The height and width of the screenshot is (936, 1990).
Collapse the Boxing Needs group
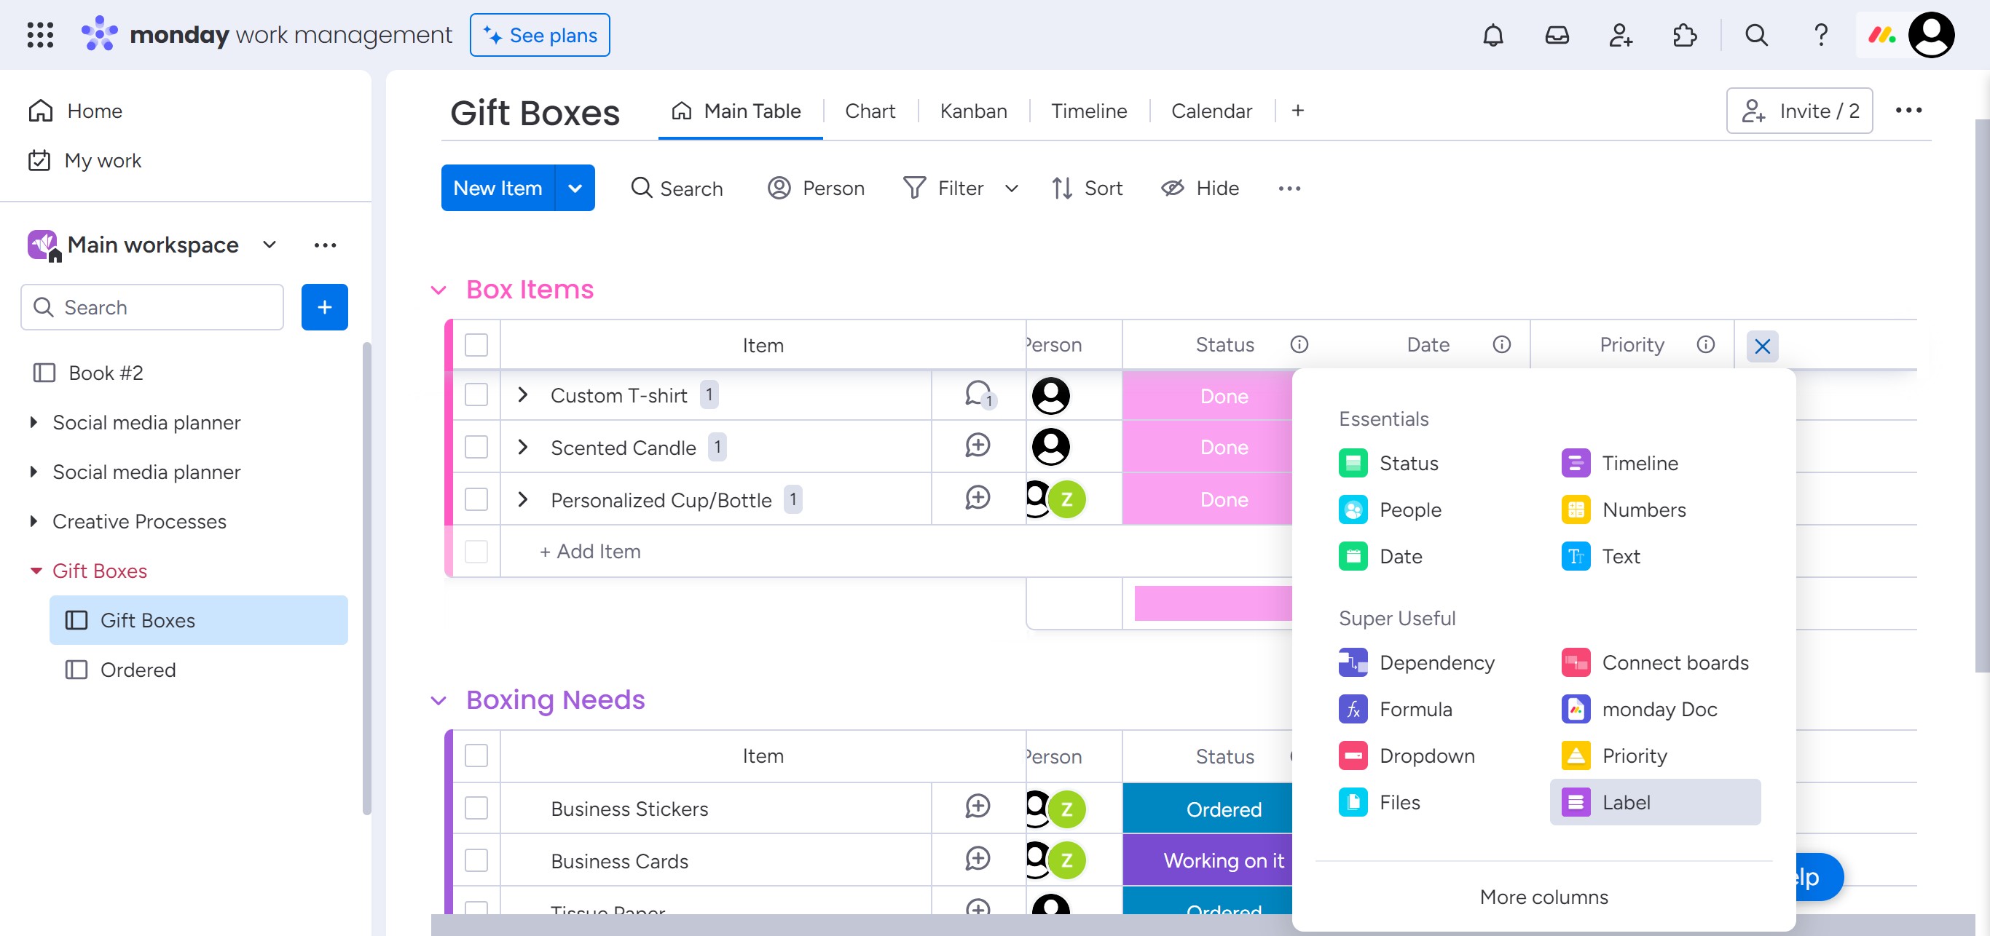(x=438, y=701)
